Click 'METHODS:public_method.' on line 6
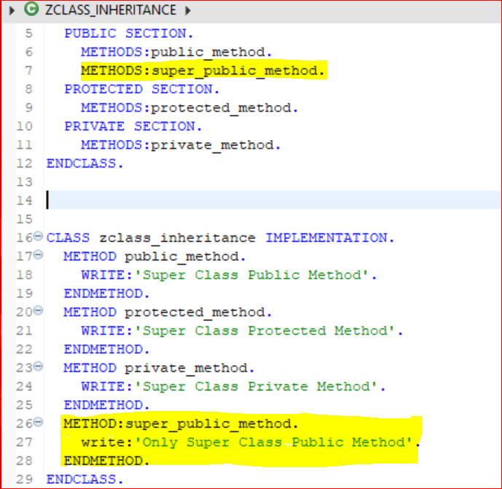Viewport: 502px width, 489px height. point(176,52)
